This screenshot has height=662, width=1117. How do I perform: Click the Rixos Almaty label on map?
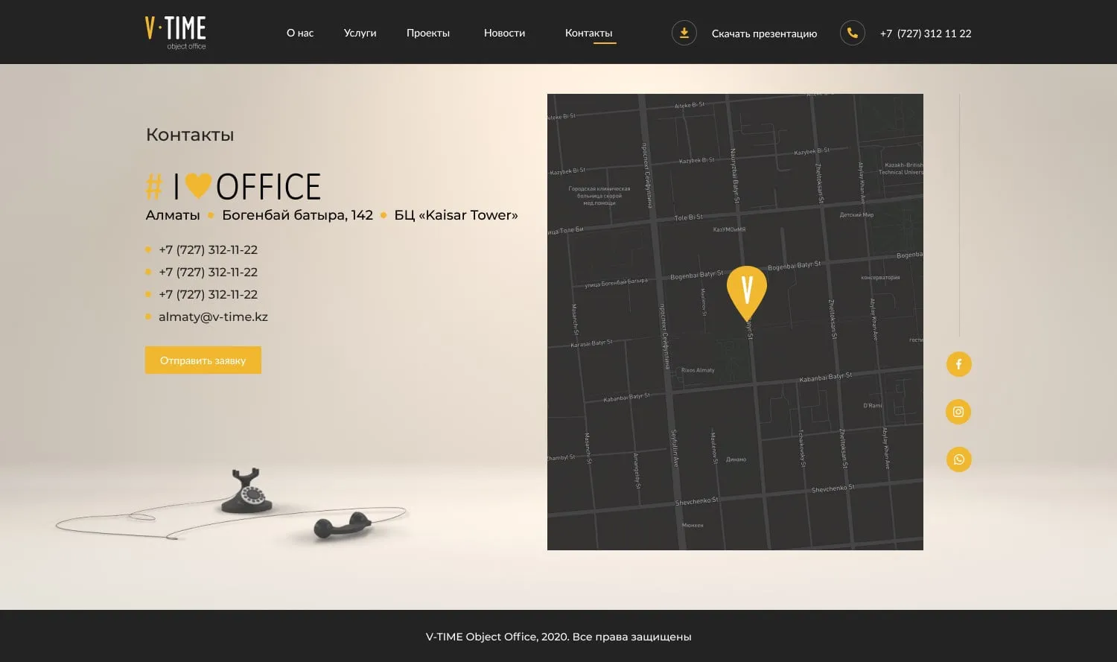point(698,370)
